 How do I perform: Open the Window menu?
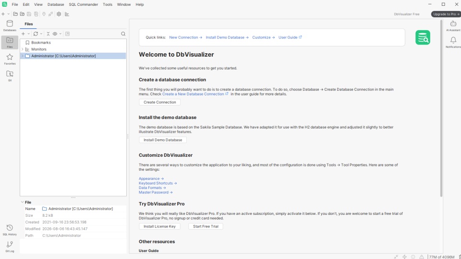click(124, 4)
